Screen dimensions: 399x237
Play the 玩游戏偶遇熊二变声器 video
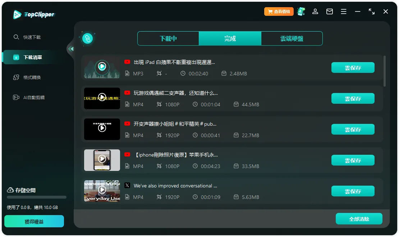(x=102, y=97)
